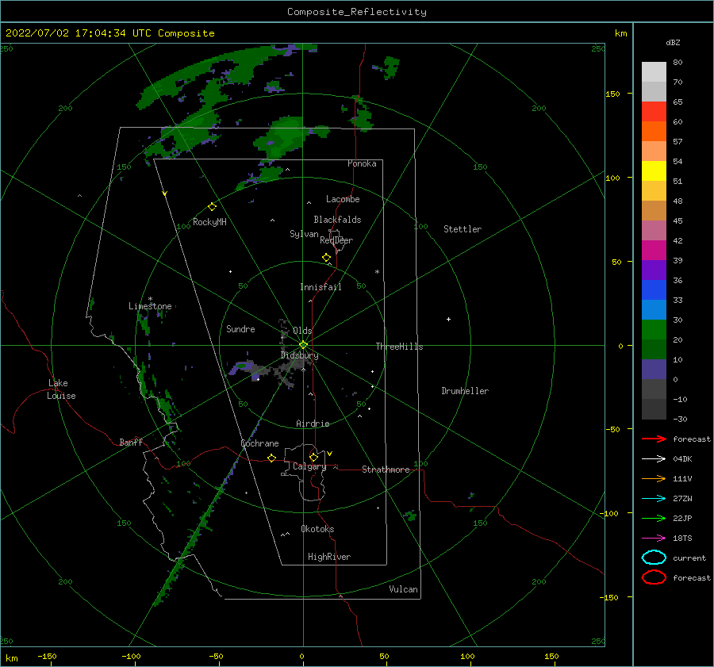
Task: Click the Lake Louise label
Action: (61, 389)
